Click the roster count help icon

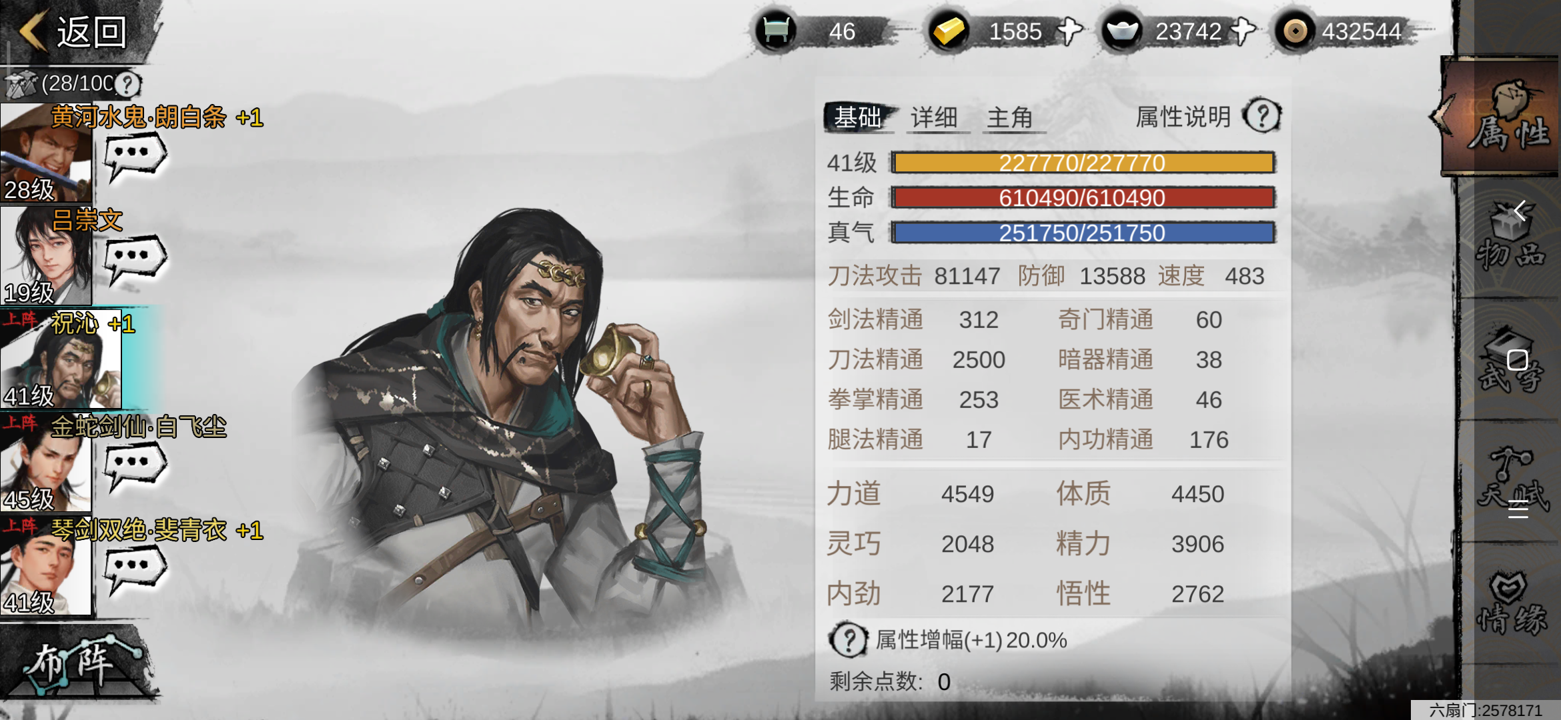pyautogui.click(x=127, y=85)
